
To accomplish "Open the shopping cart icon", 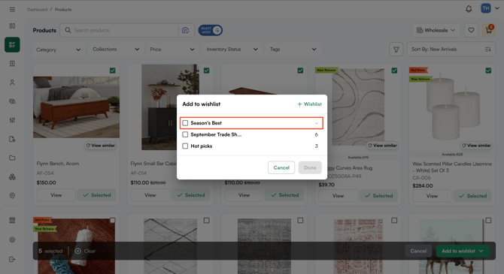I will coord(489,30).
